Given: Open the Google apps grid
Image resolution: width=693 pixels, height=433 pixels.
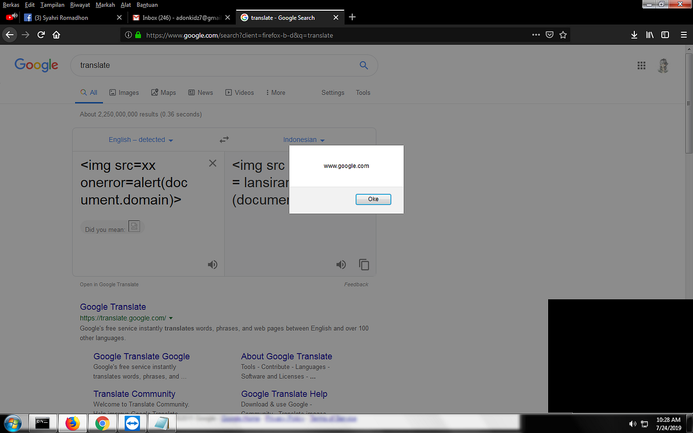Looking at the screenshot, I should (x=641, y=65).
